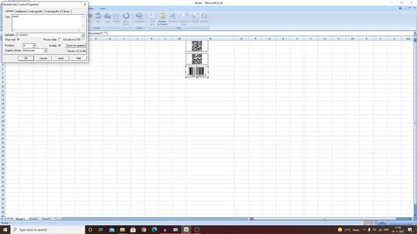
Task: Open the Mail app from the taskbar
Action: coord(111,229)
